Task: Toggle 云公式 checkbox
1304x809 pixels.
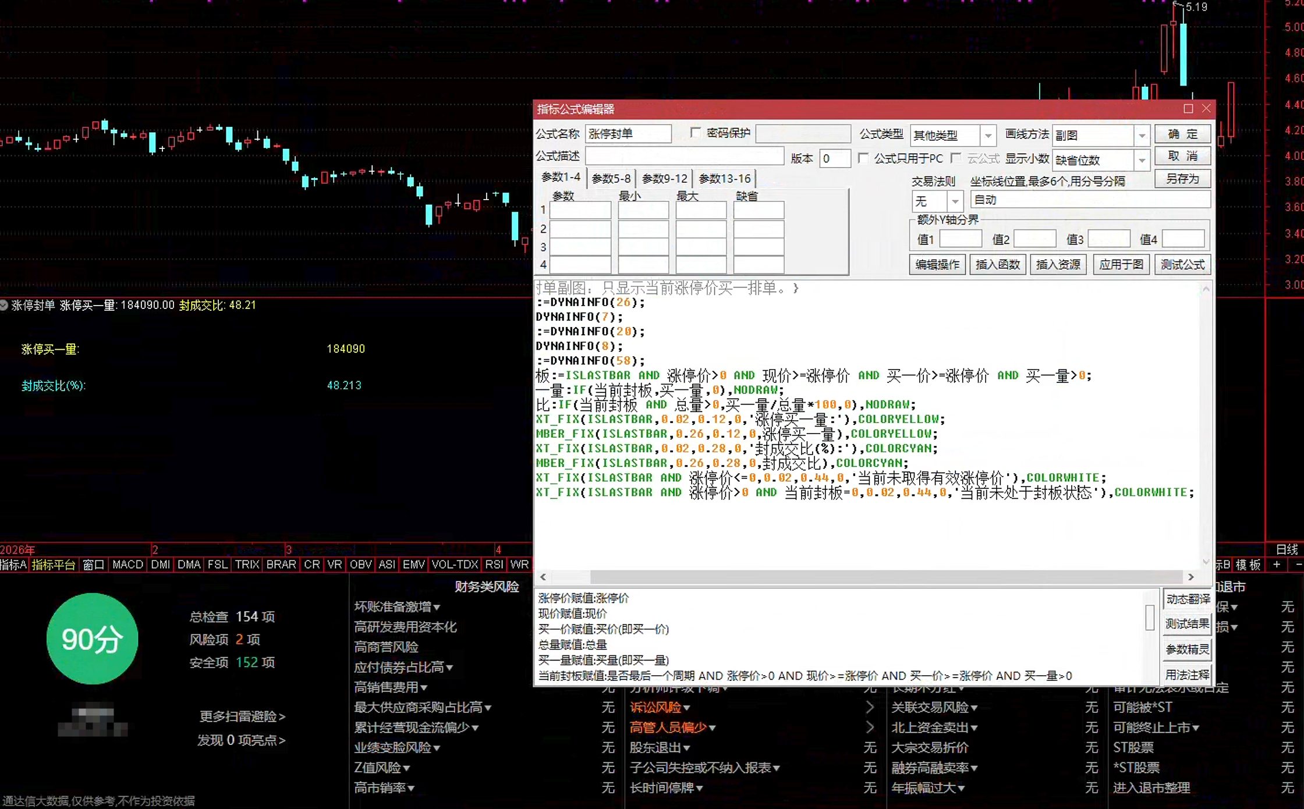Action: [956, 158]
